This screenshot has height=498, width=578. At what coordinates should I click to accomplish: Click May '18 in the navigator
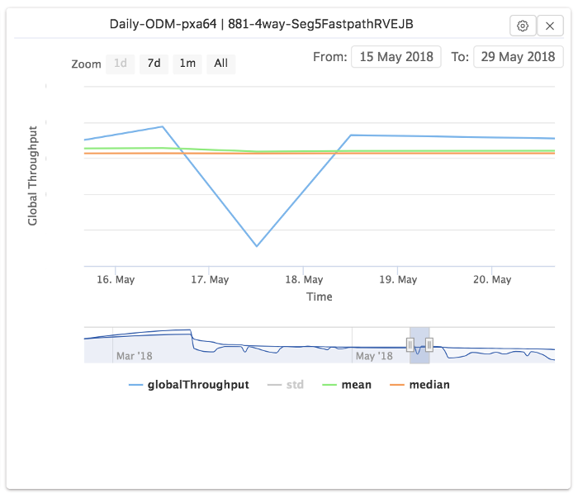point(374,356)
